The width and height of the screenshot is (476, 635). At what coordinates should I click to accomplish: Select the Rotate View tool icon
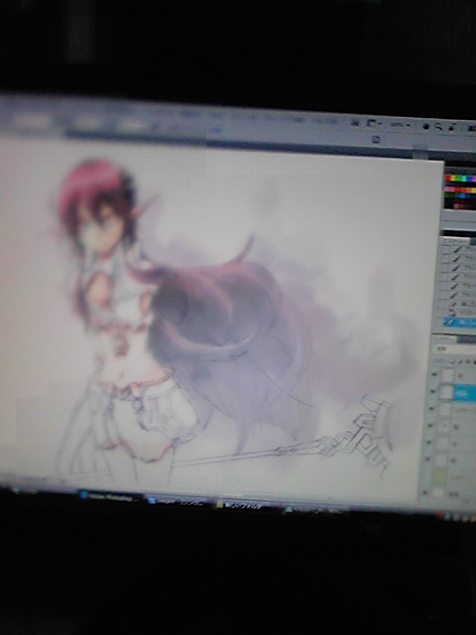452,127
